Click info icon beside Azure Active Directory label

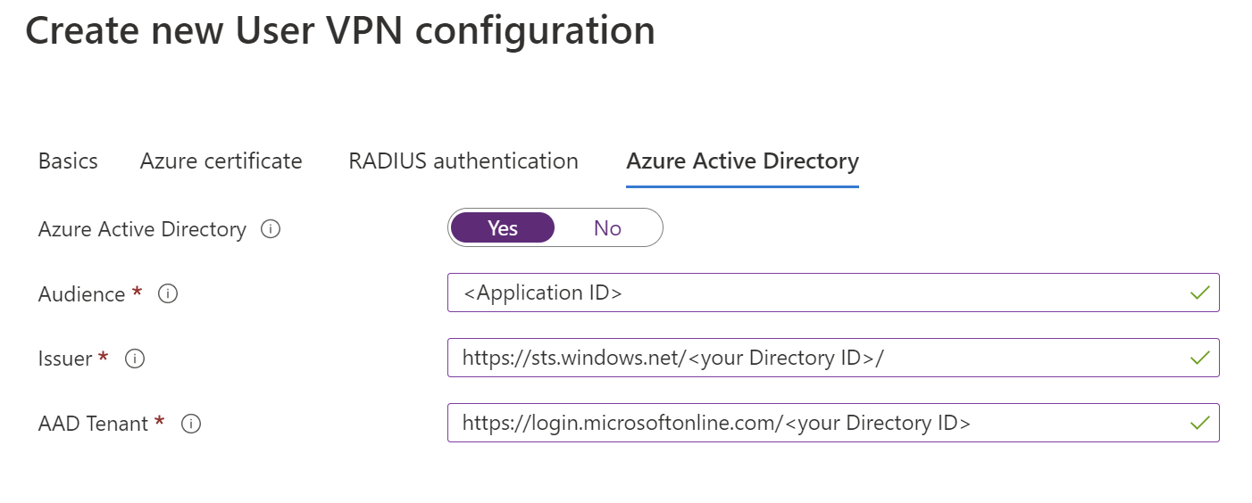click(271, 229)
